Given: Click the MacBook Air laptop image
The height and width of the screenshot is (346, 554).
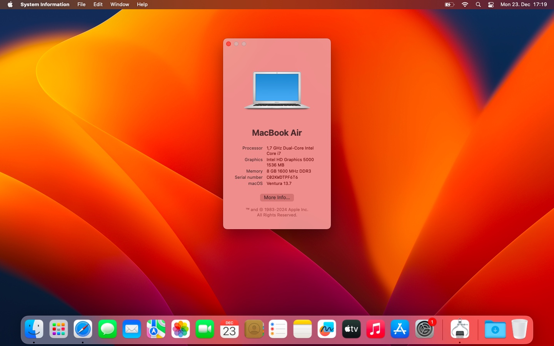Looking at the screenshot, I should (x=277, y=91).
